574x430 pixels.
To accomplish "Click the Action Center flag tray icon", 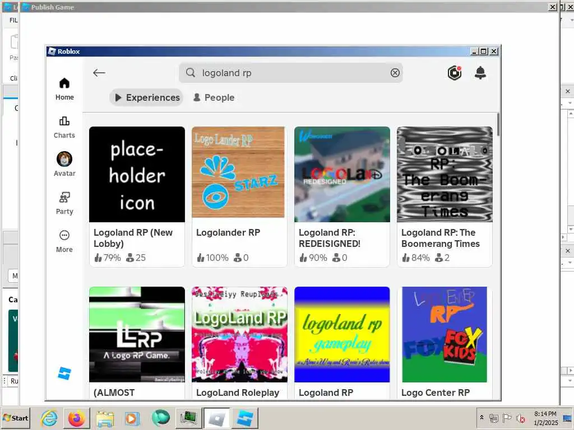I will (507, 418).
